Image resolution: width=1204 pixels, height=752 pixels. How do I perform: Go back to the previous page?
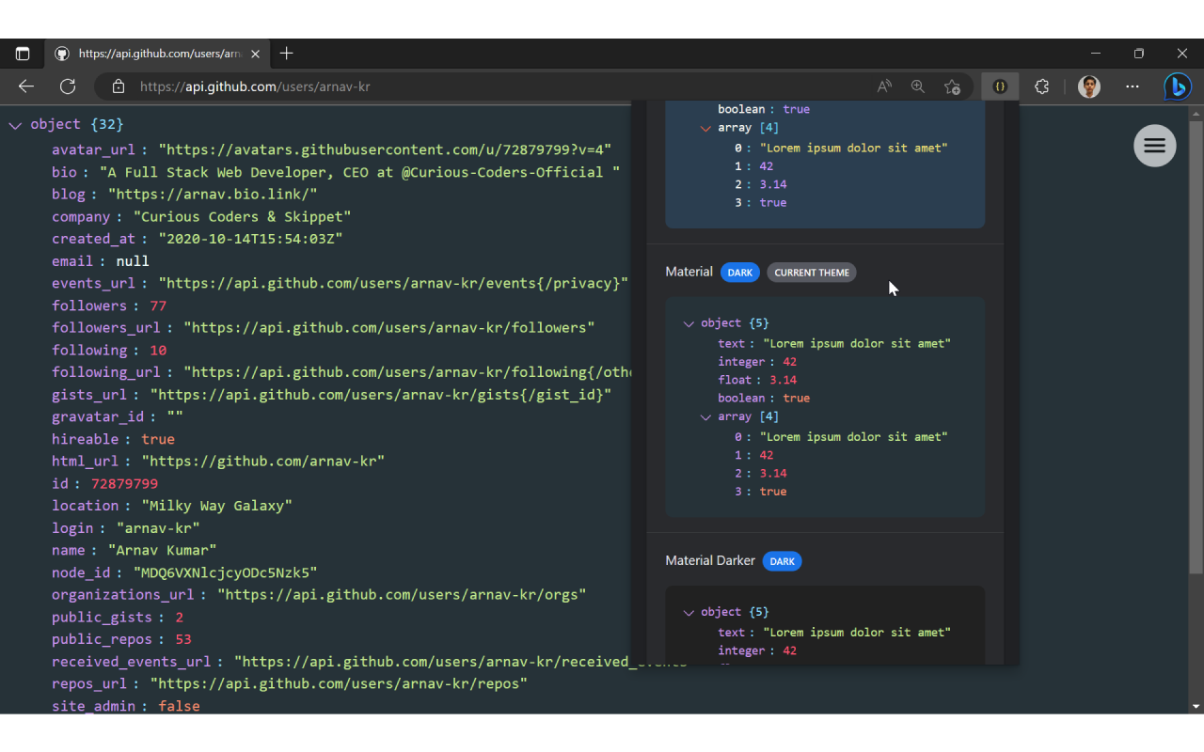tap(26, 86)
